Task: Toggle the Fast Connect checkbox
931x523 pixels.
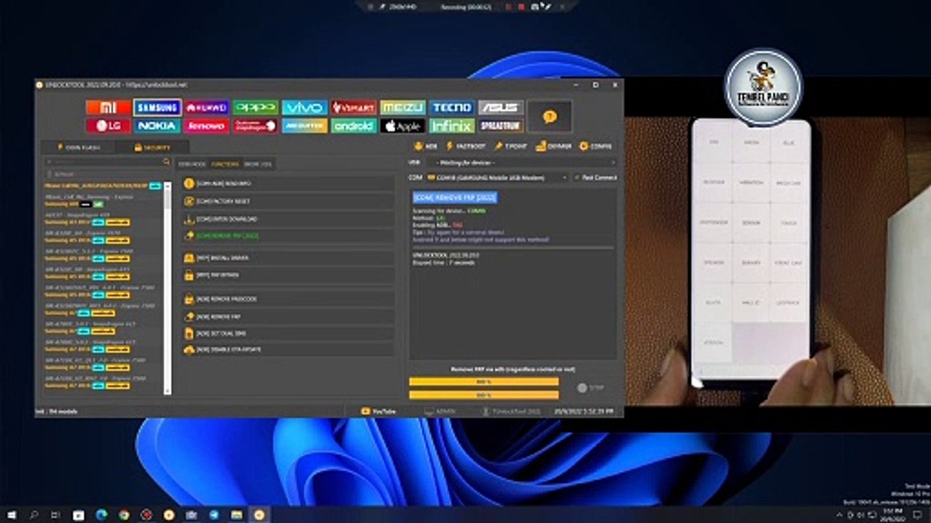Action: (x=595, y=177)
